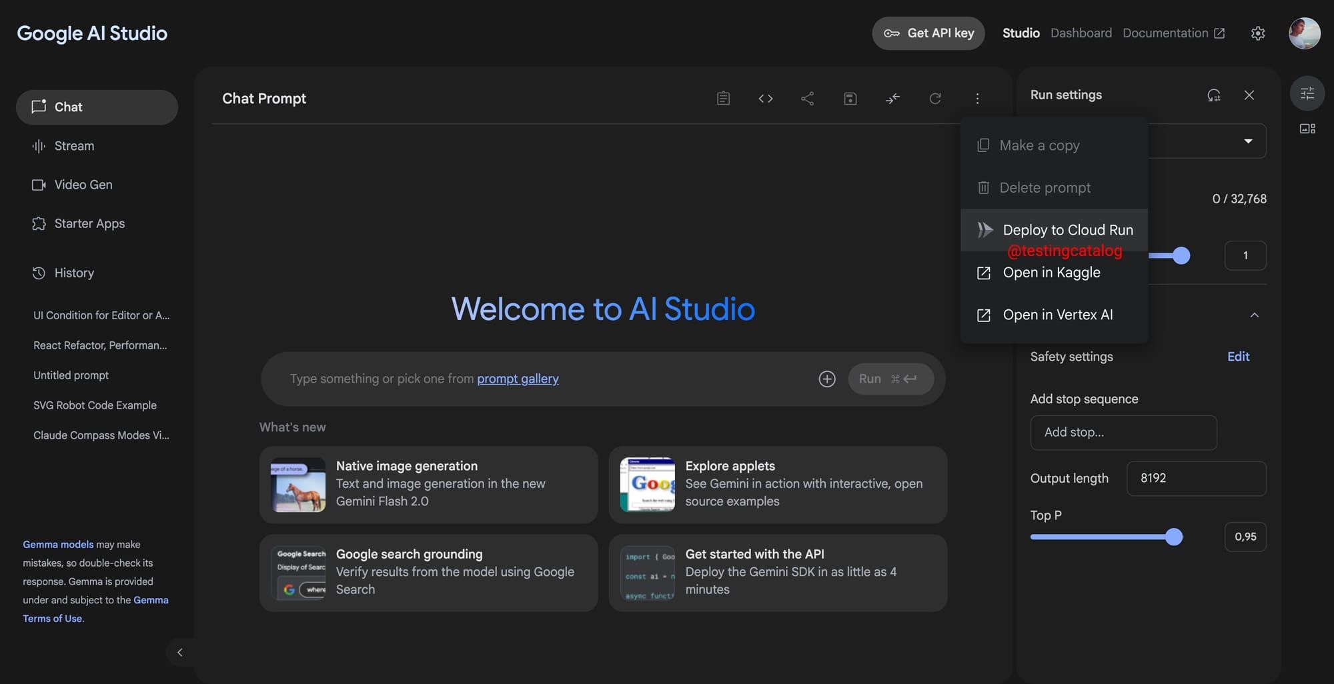
Task: Collapse the left sidebar
Action: (x=179, y=652)
